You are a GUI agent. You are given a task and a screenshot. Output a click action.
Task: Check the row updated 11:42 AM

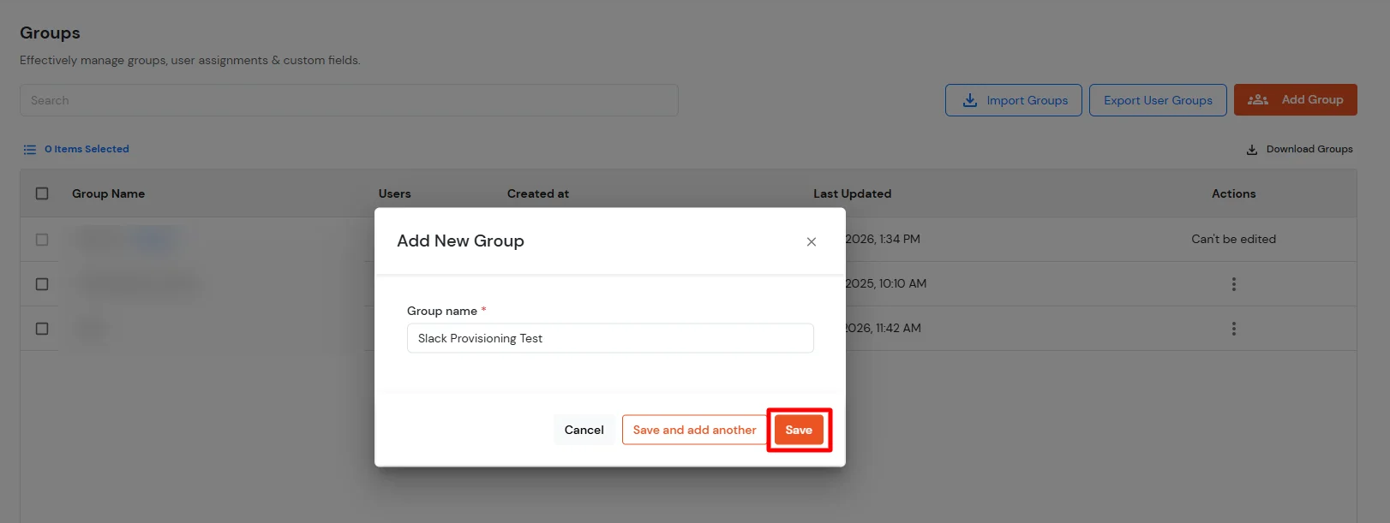pyautogui.click(x=42, y=329)
